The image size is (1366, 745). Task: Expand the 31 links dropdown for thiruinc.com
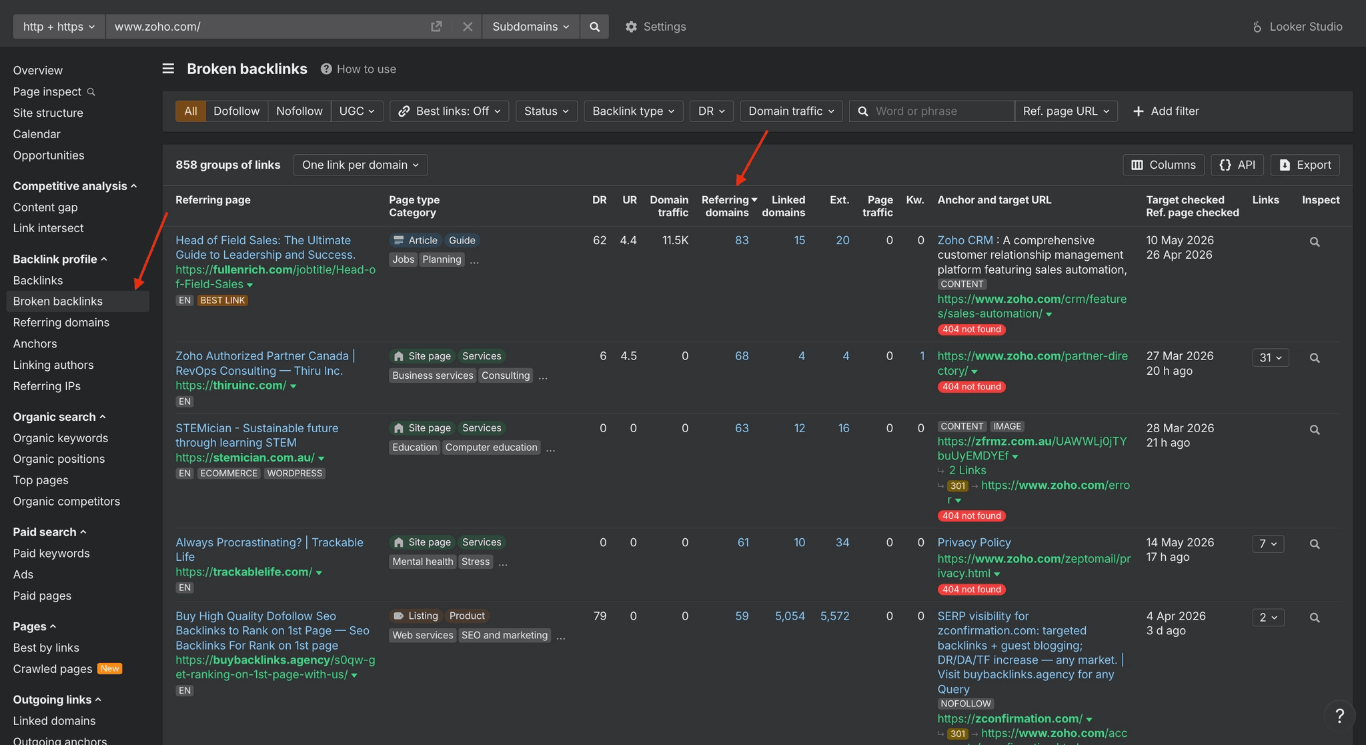(1271, 357)
